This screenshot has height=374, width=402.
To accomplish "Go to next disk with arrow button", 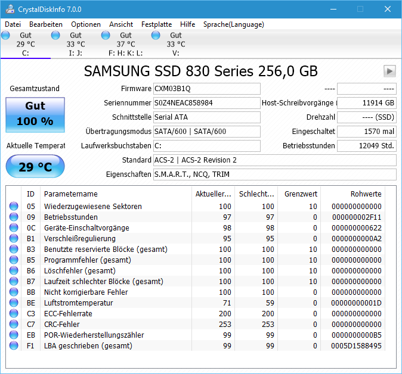I will (x=389, y=71).
